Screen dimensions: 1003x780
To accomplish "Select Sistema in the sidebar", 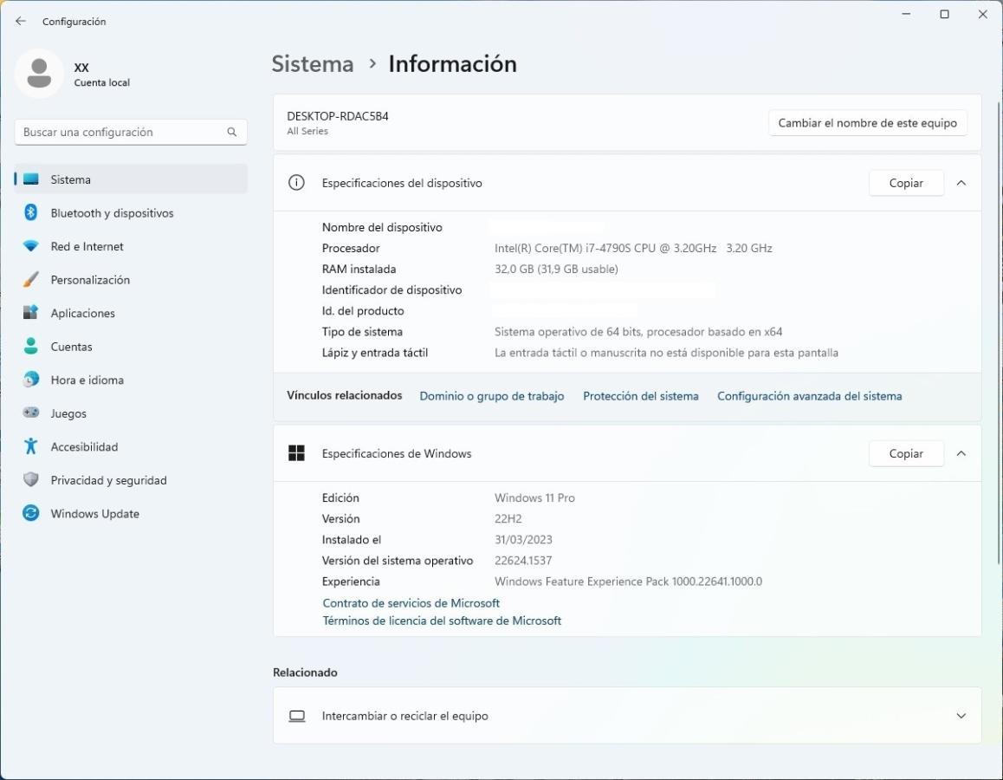I will pos(70,180).
